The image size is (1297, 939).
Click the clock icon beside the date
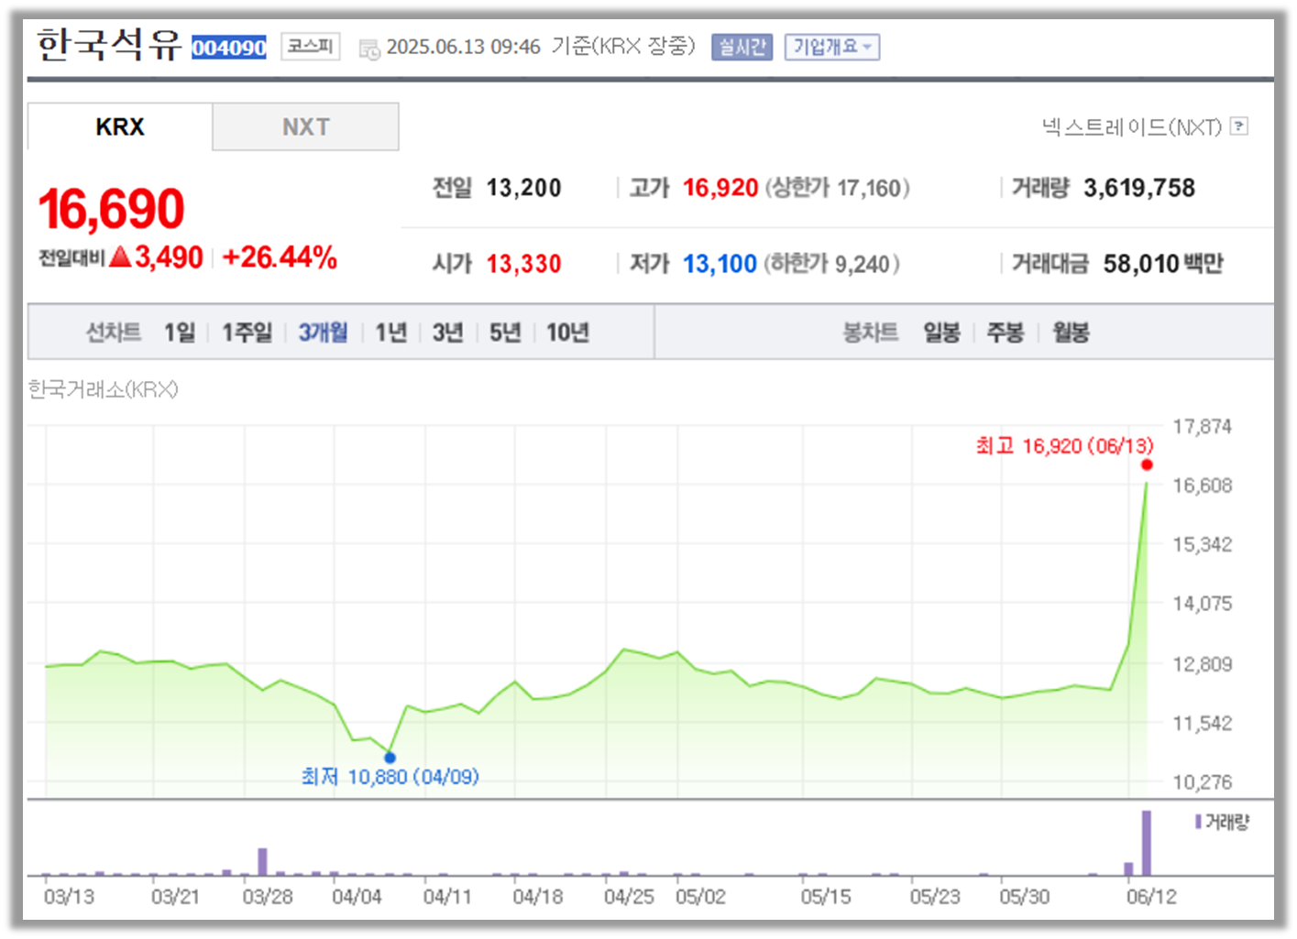(x=369, y=49)
